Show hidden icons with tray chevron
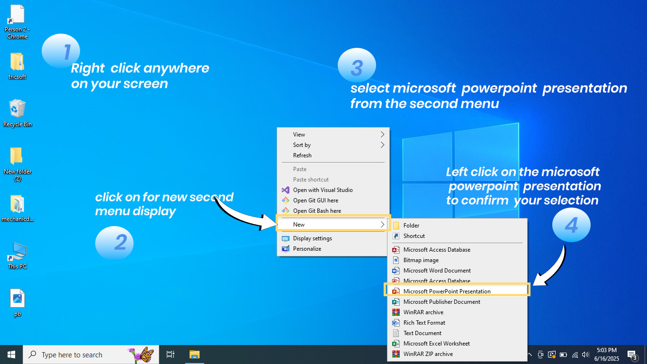Image resolution: width=647 pixels, height=364 pixels. tap(529, 355)
